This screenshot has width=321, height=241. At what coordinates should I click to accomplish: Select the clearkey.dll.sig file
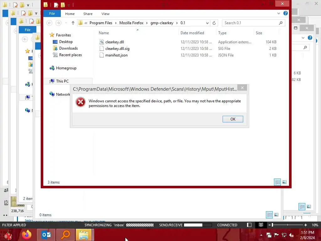[117, 49]
